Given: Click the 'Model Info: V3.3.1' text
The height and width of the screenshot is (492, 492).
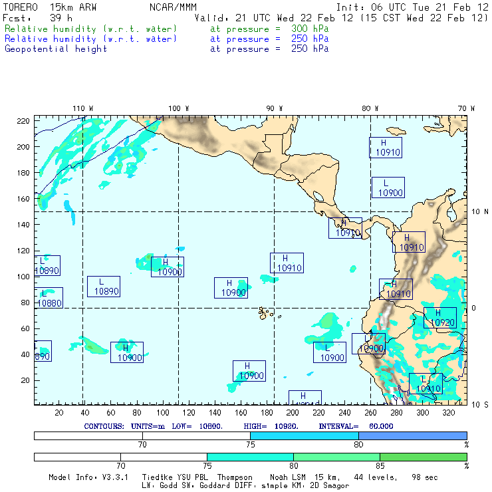Looking at the screenshot, I should [x=88, y=477].
